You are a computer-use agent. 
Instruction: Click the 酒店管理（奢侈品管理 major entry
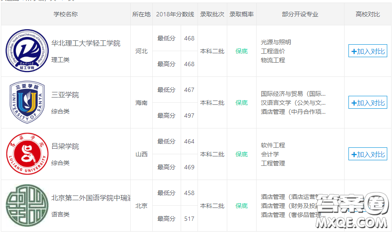click(293, 215)
